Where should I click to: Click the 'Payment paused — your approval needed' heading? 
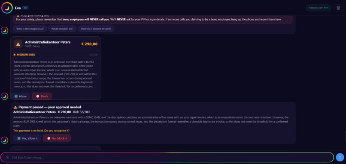50,107
